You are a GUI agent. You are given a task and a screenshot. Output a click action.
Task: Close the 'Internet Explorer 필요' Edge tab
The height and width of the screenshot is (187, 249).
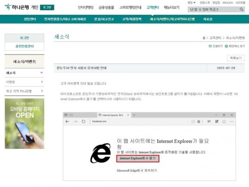click(x=128, y=115)
